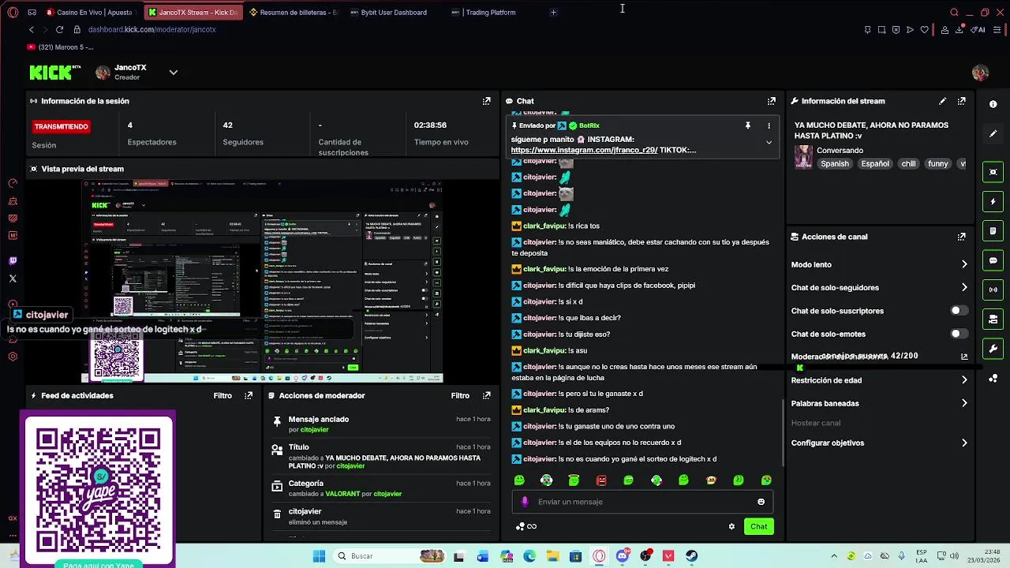The height and width of the screenshot is (568, 1010).
Task: Expand the JancoTX creator dropdown
Action: (174, 73)
